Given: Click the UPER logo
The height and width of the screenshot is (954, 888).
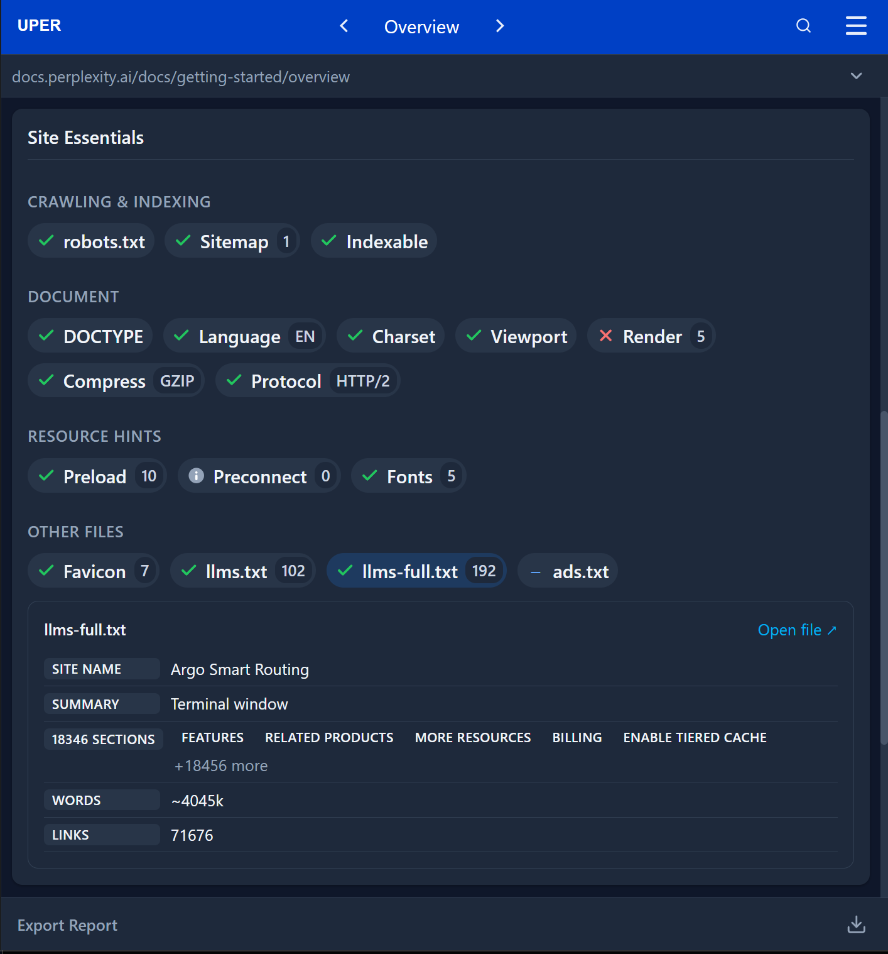Looking at the screenshot, I should point(39,25).
